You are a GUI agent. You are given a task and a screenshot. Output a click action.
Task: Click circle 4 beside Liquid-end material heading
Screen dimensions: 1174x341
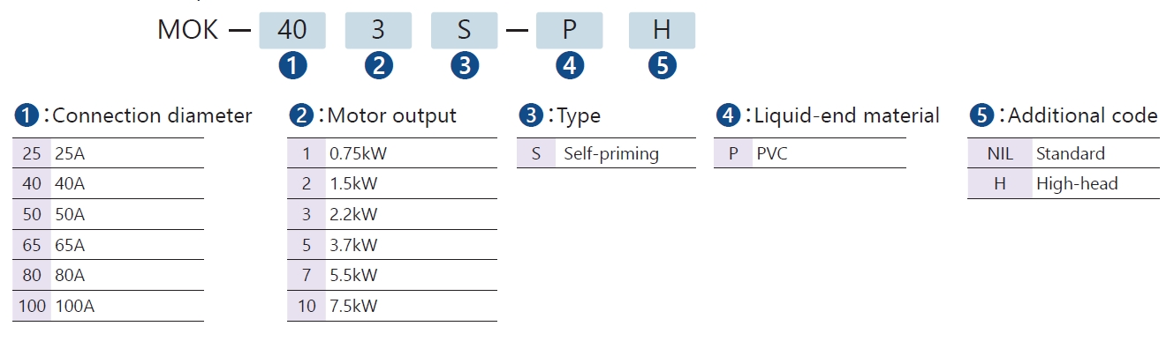[728, 115]
